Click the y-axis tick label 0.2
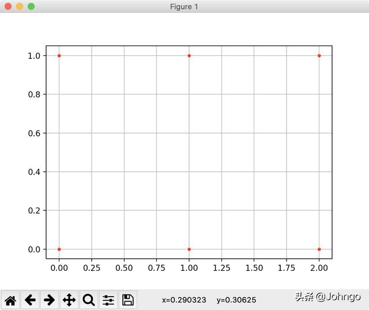 (x=34, y=210)
